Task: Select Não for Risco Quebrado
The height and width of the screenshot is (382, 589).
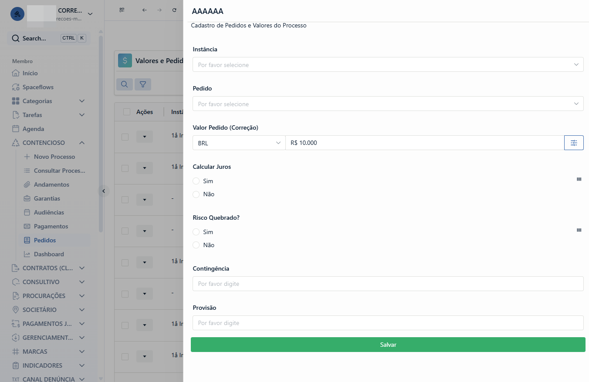Action: pos(196,245)
